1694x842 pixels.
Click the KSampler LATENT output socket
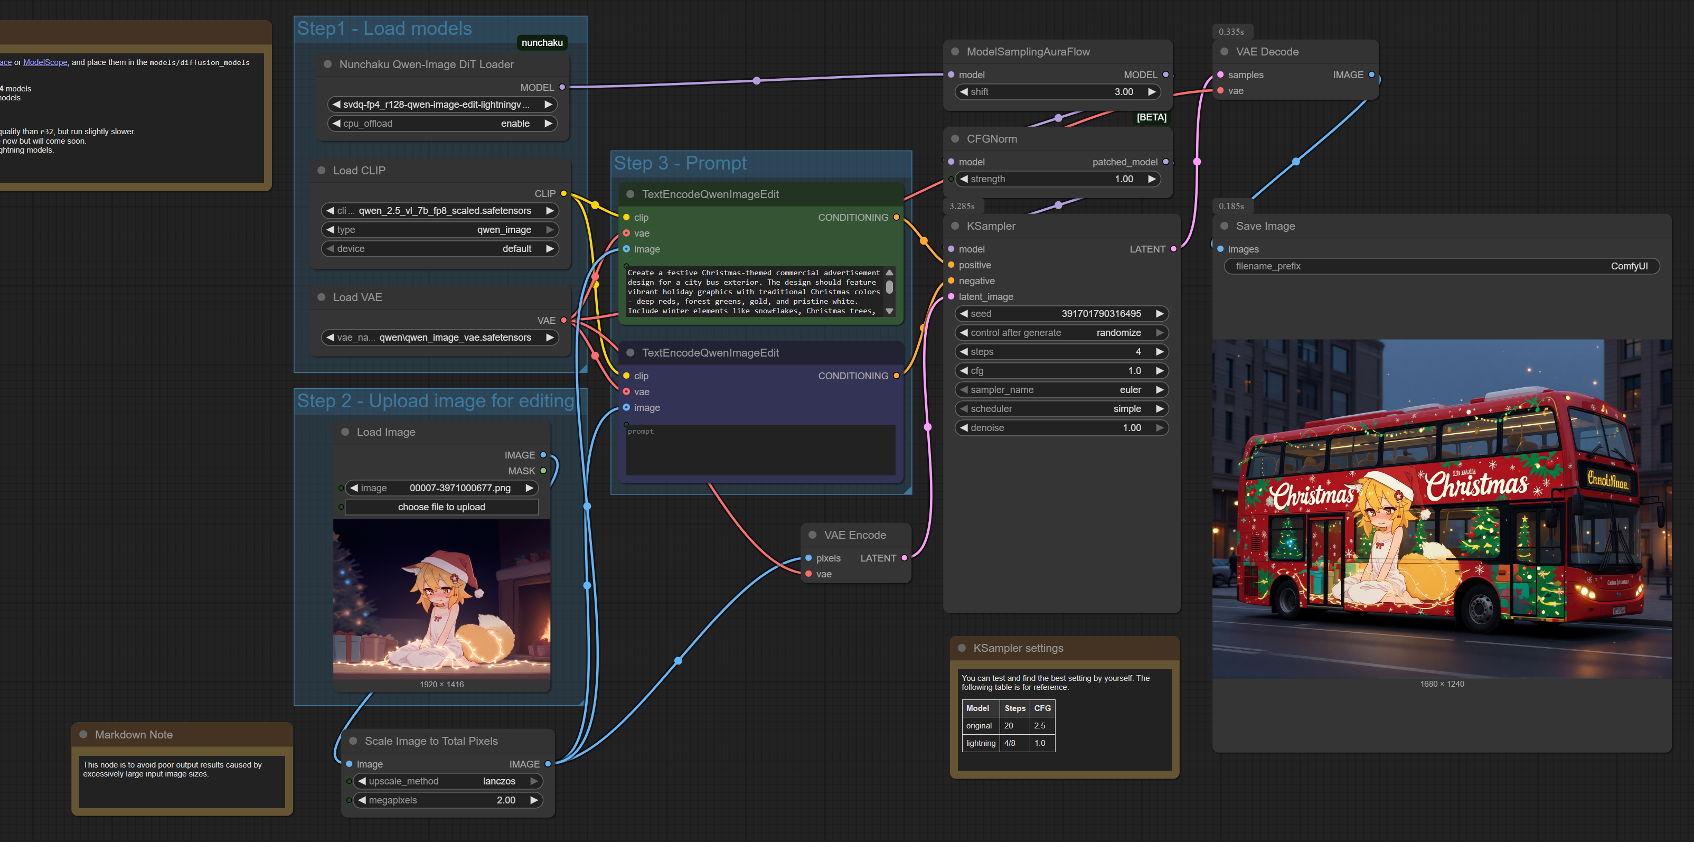[1173, 249]
